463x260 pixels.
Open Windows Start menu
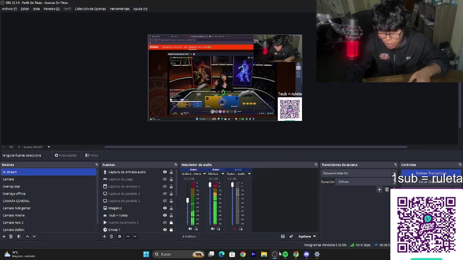[146, 254]
